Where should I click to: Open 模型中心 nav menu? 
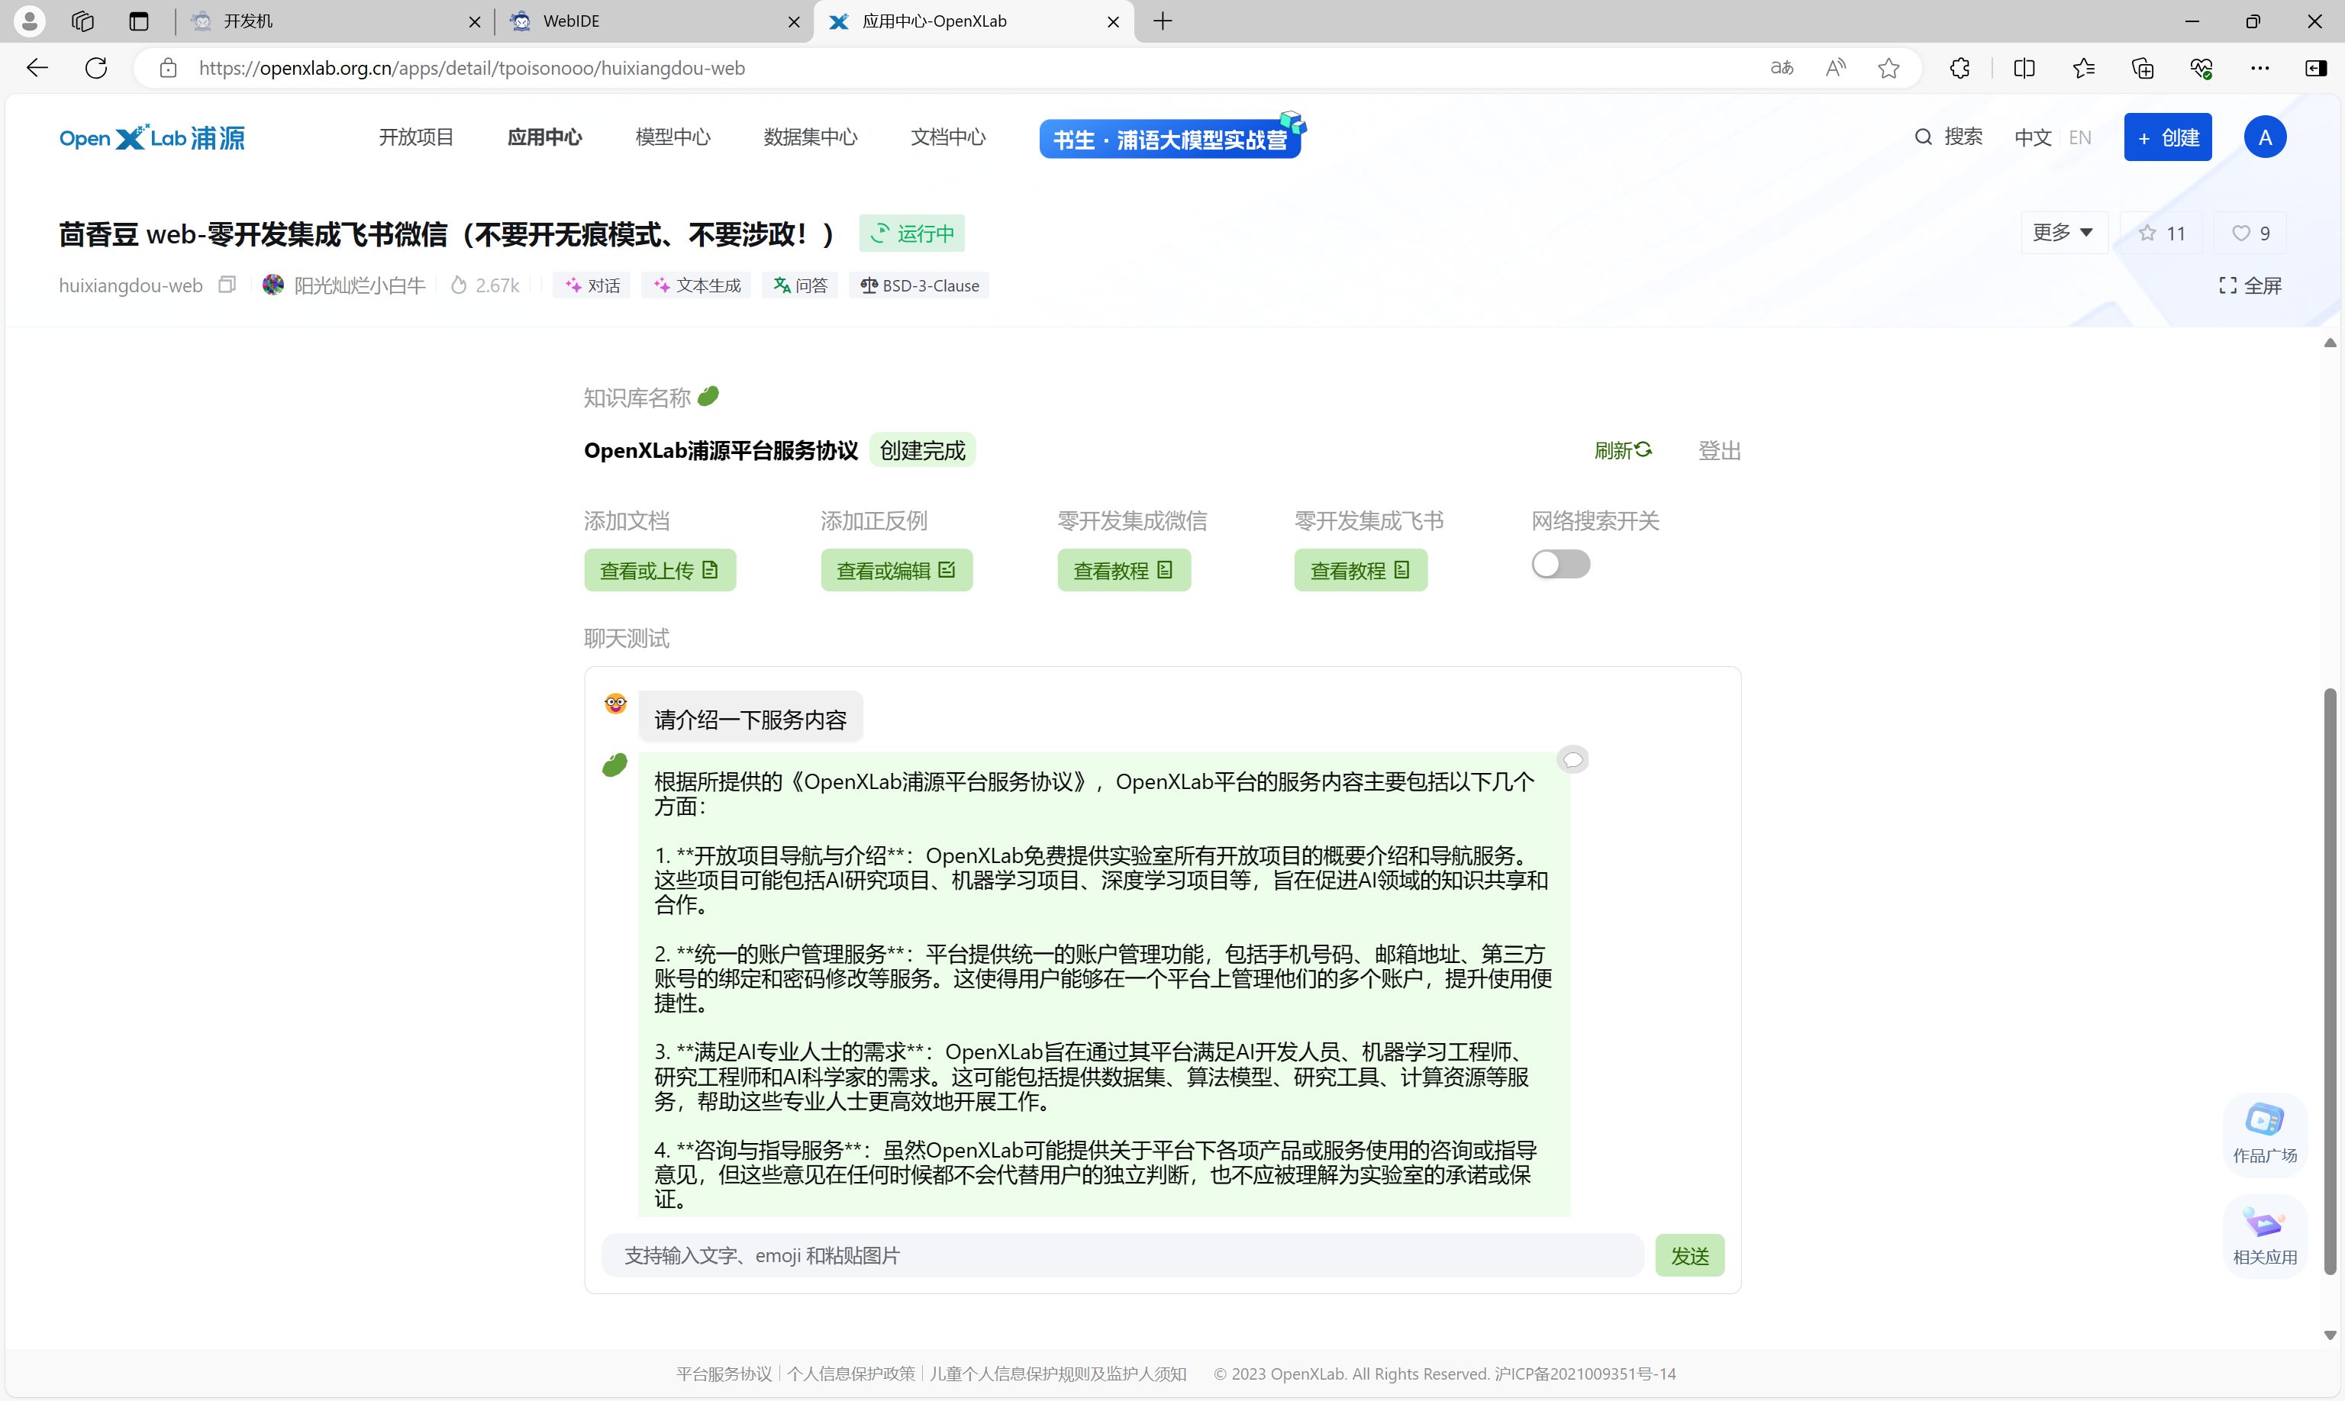coord(673,137)
